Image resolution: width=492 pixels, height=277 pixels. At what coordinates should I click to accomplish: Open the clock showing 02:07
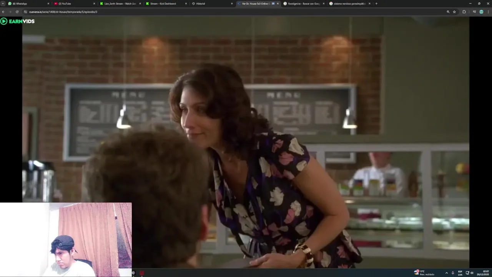point(483,273)
